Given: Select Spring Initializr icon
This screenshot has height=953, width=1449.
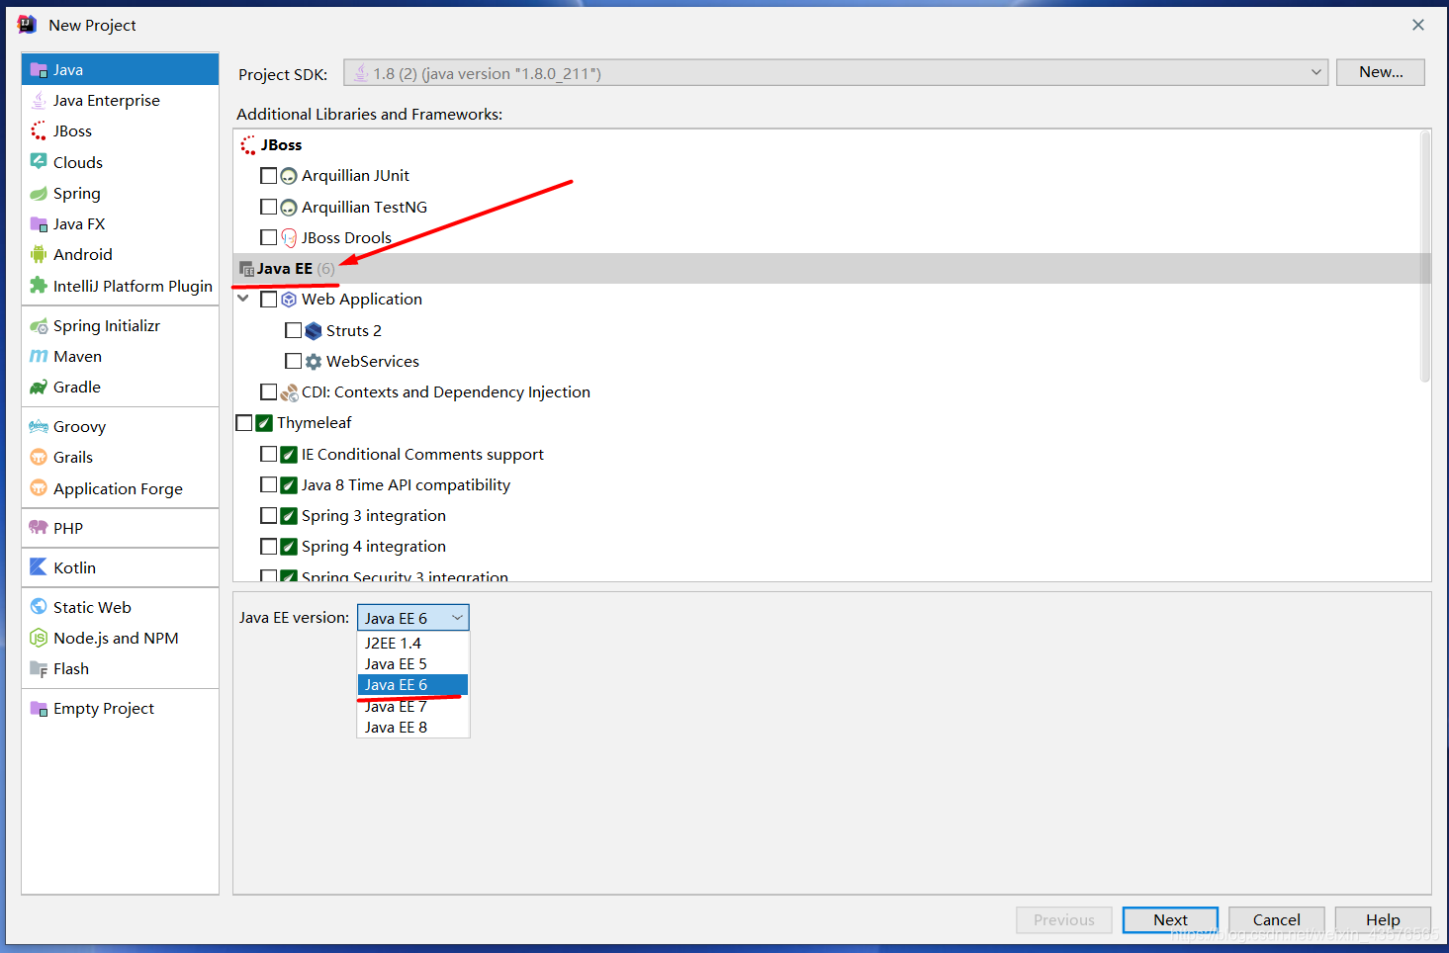Looking at the screenshot, I should coord(39,325).
